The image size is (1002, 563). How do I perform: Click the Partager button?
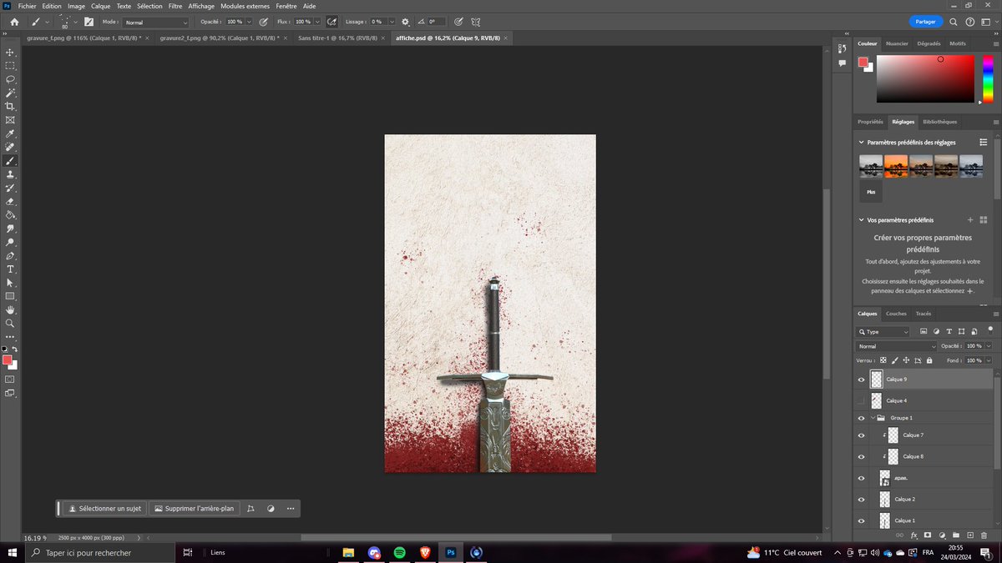[925, 22]
